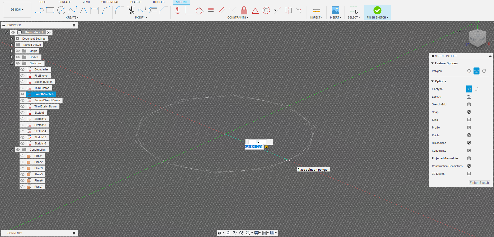494x237 pixels.
Task: Click the Look At icon in Sketch Palette
Action: click(469, 97)
